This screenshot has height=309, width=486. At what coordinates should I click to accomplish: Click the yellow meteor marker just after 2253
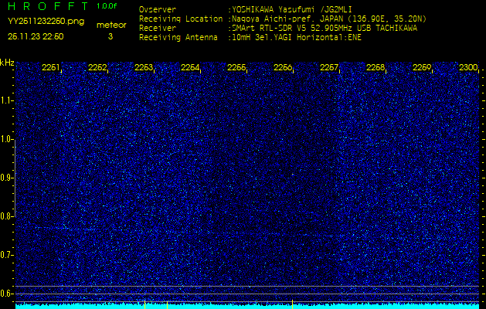(168, 304)
